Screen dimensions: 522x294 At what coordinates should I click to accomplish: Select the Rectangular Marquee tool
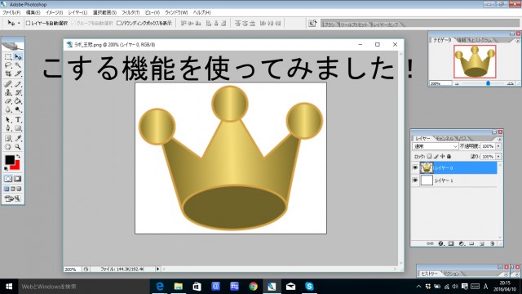click(8, 56)
